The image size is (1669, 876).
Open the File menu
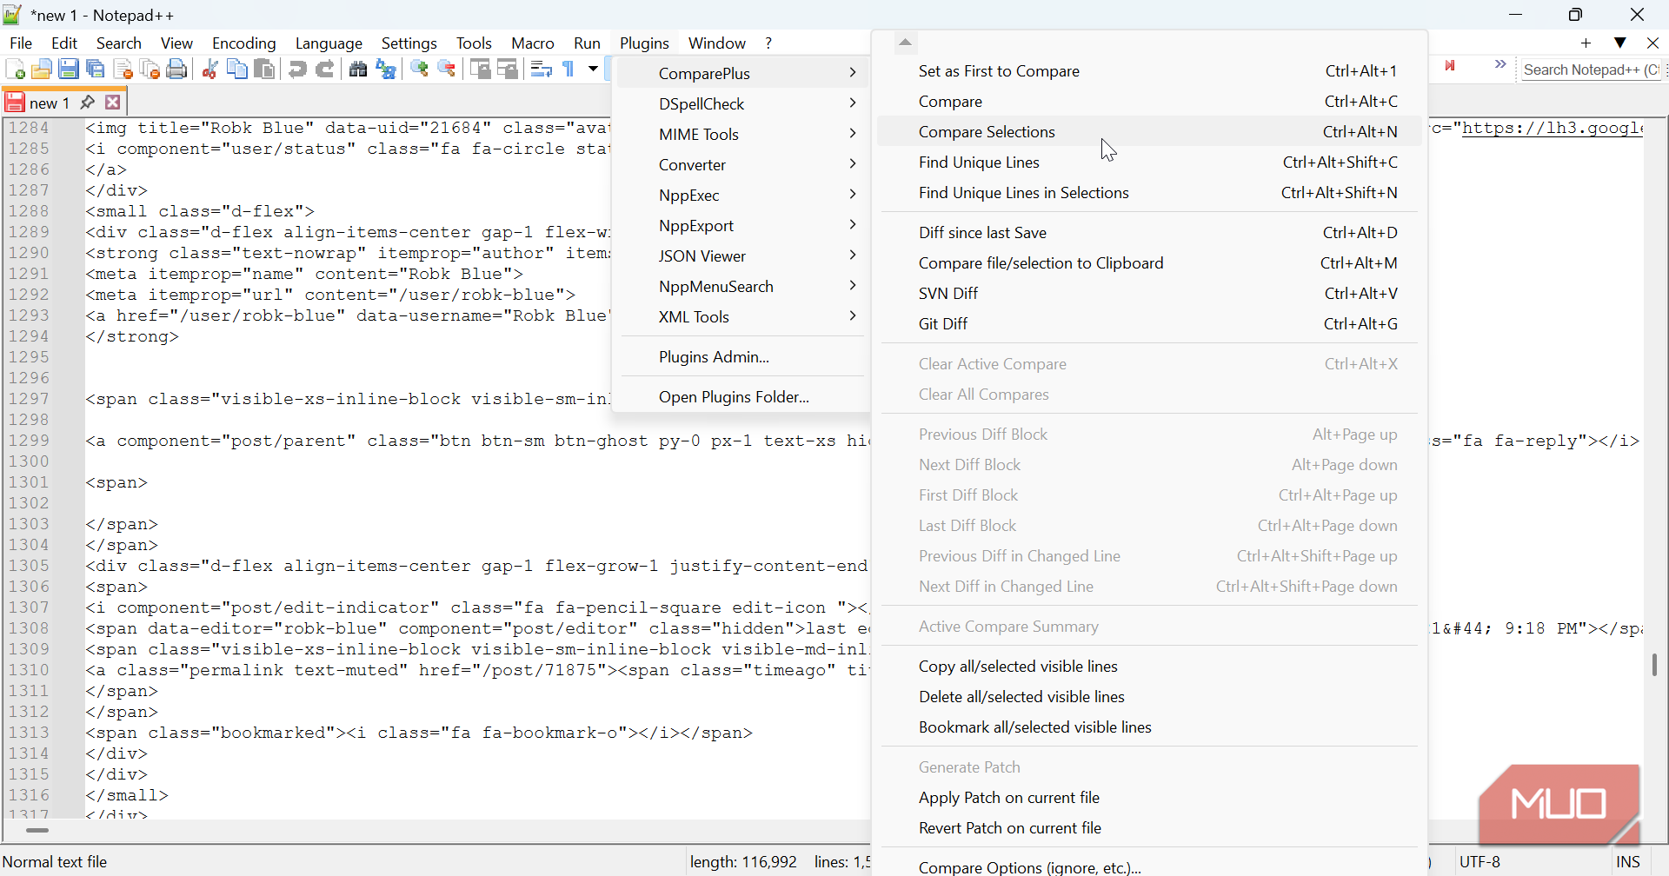click(21, 43)
